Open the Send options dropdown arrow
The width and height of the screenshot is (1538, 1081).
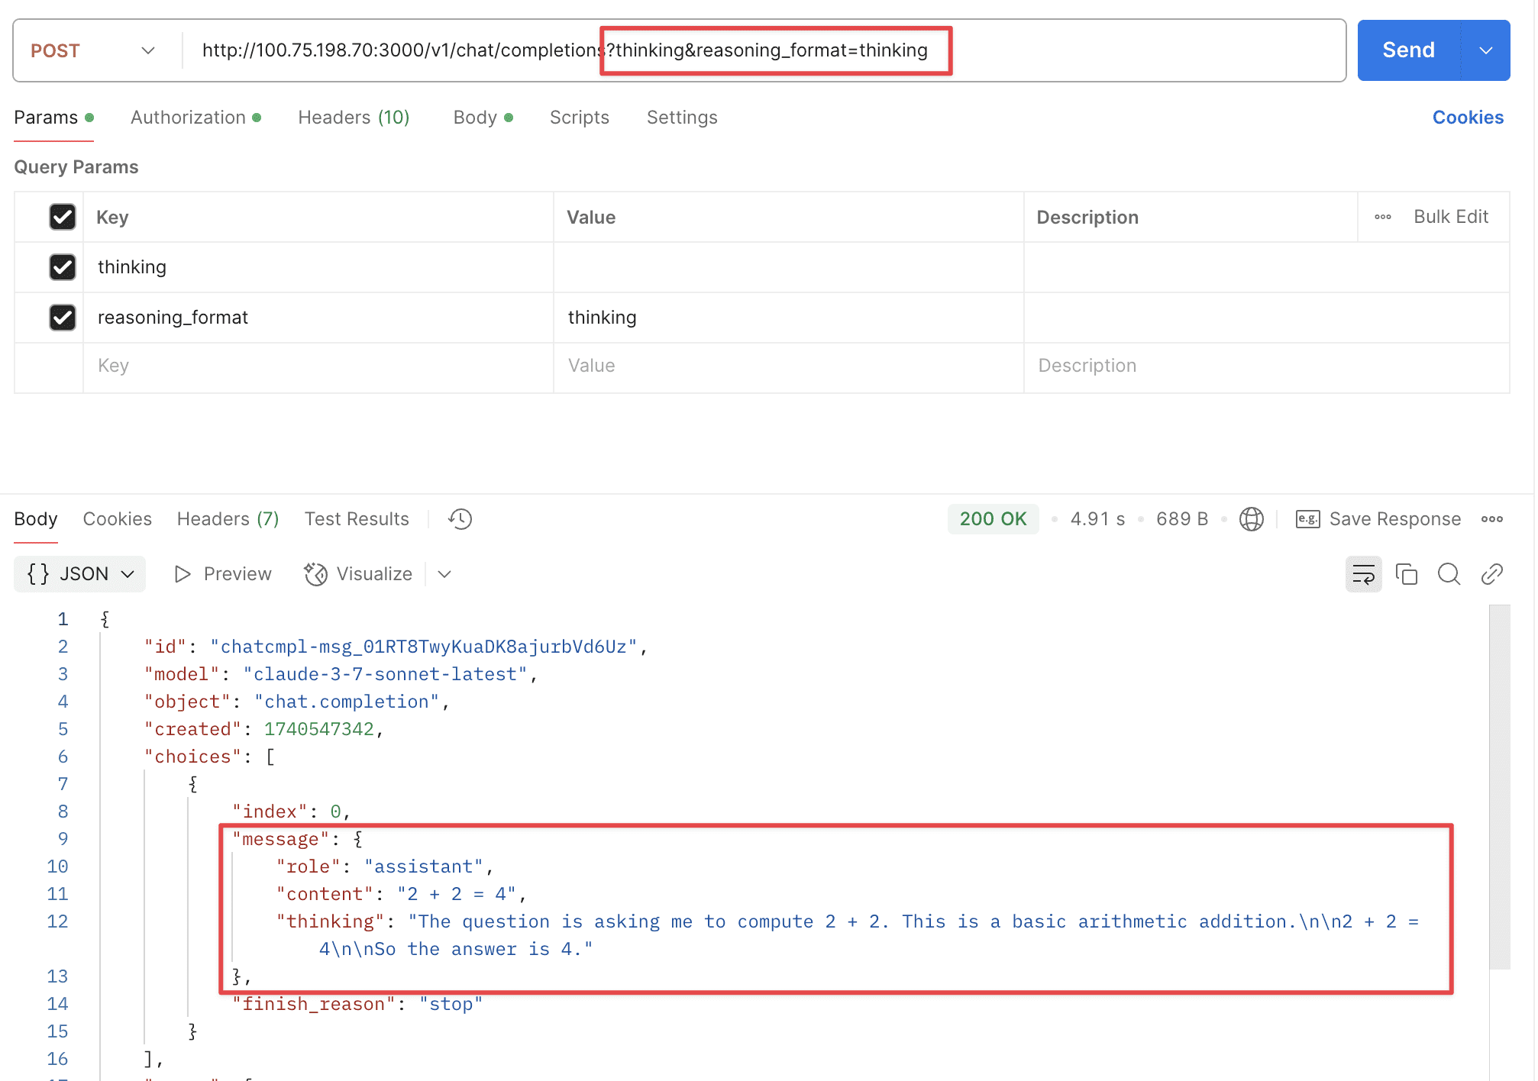[1486, 50]
